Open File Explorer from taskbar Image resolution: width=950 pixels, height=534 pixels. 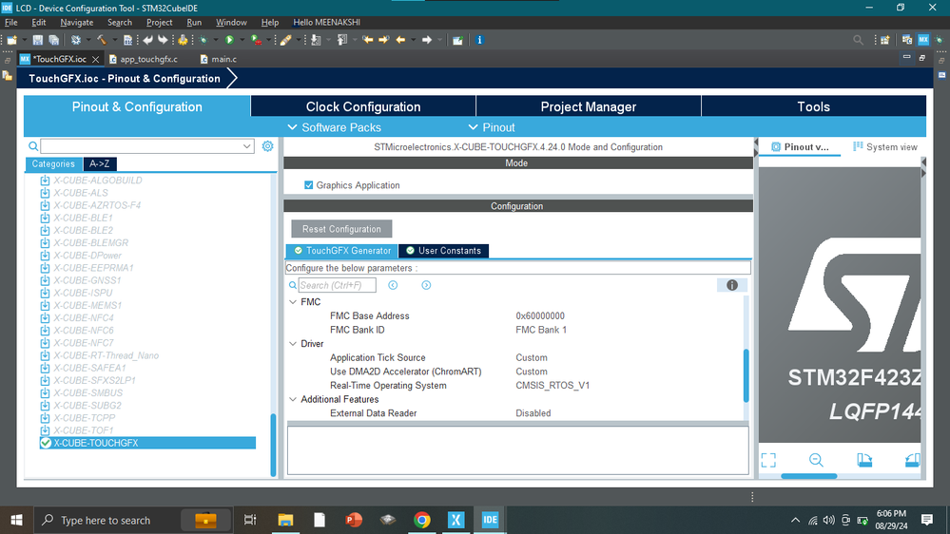click(x=285, y=520)
